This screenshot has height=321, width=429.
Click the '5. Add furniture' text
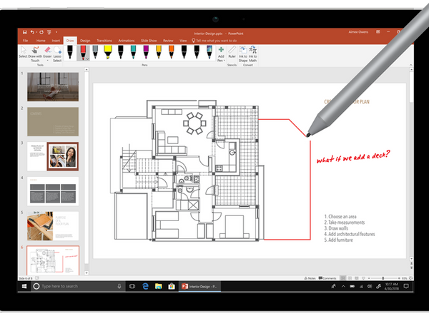pos(339,240)
